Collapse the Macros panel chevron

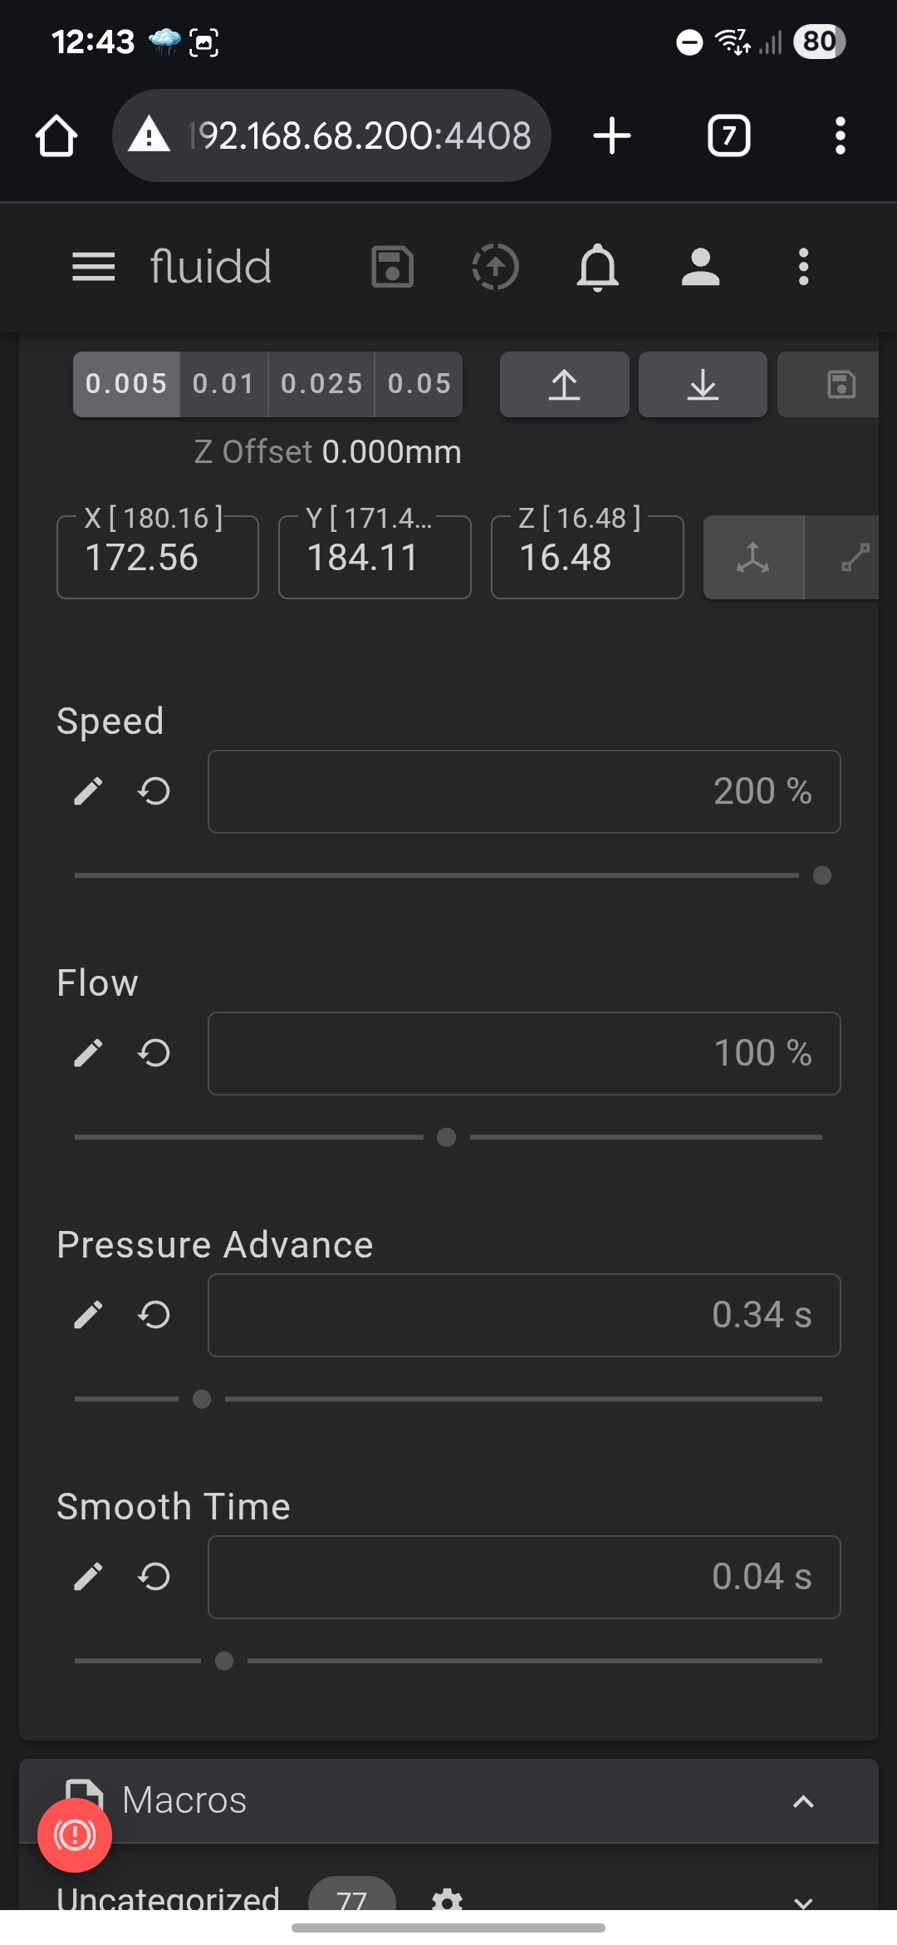click(x=803, y=1801)
